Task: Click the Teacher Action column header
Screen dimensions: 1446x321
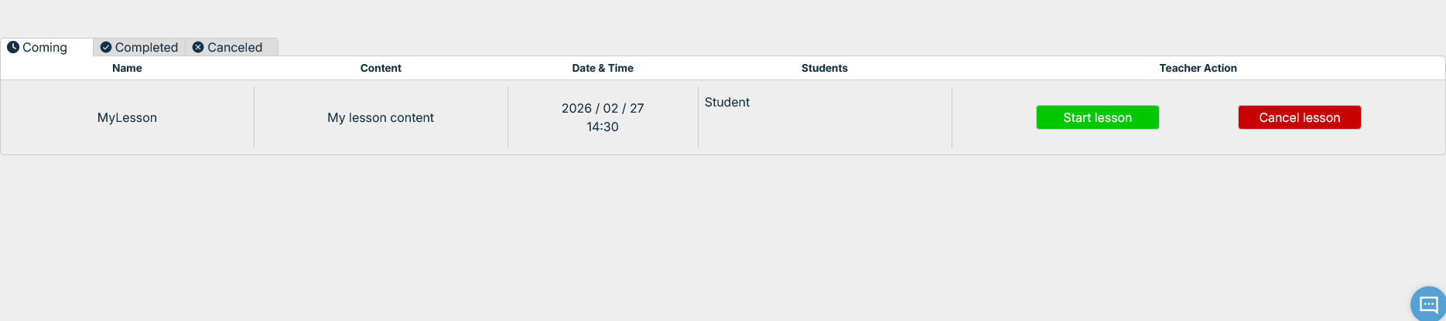Action: tap(1198, 68)
